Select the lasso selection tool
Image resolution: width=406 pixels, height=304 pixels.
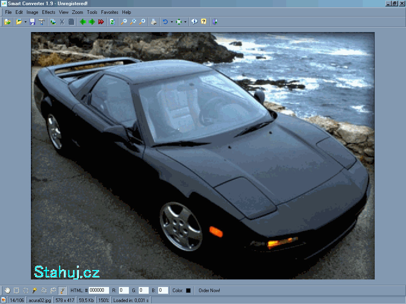point(53,290)
